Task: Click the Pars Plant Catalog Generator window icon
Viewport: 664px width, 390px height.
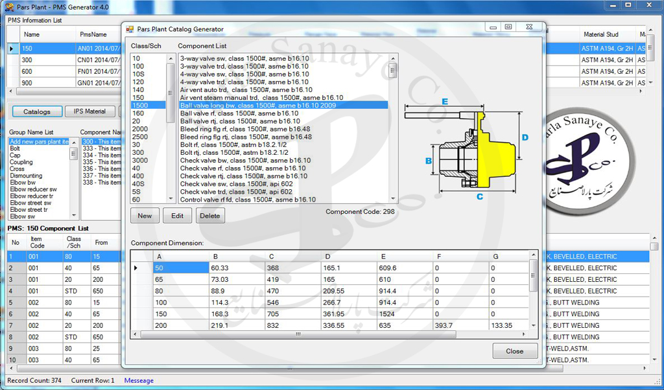Action: (x=130, y=29)
